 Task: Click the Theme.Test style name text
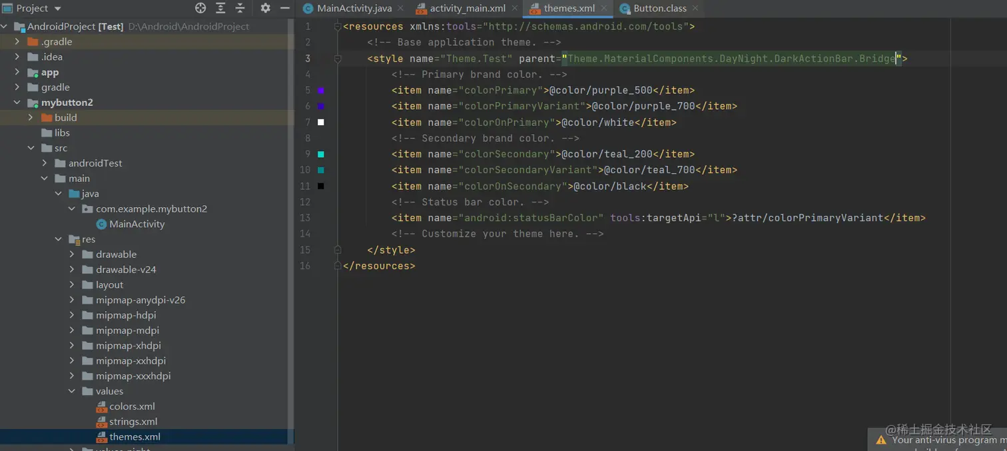point(476,59)
